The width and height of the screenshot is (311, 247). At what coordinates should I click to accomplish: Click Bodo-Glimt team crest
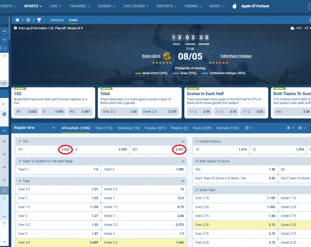167,56
